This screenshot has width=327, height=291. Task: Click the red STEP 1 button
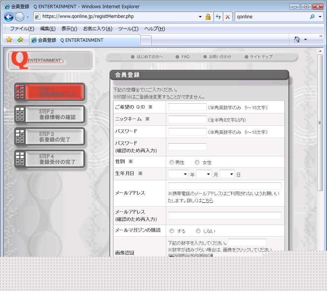tap(50, 92)
